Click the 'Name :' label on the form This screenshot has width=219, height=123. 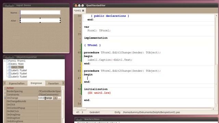(14, 13)
